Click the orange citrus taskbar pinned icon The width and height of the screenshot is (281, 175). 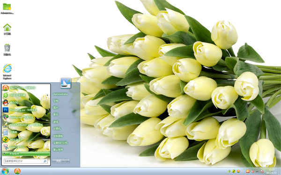coord(17,171)
